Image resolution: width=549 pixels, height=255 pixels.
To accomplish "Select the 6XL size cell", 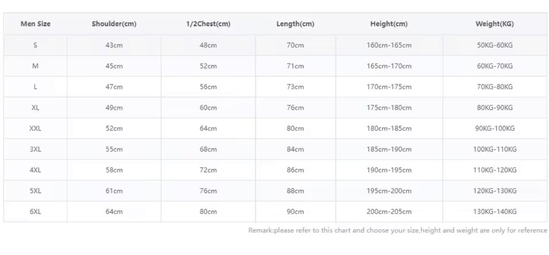I will pos(35,211).
